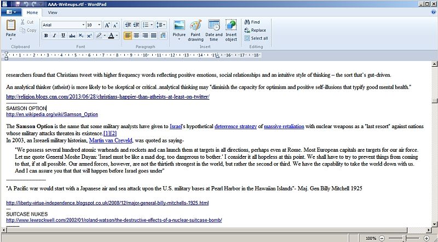Click the right indent marker on ruler
Image resolution: width=438 pixels, height=242 pixels.
[x=218, y=57]
